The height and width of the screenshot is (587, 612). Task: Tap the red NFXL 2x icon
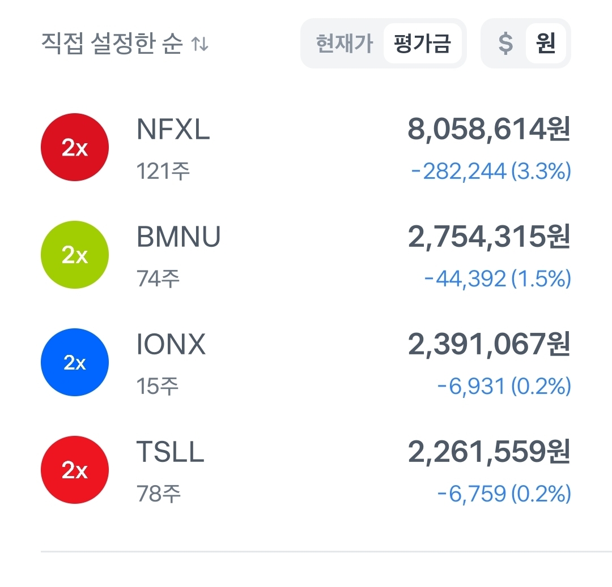coord(74,147)
